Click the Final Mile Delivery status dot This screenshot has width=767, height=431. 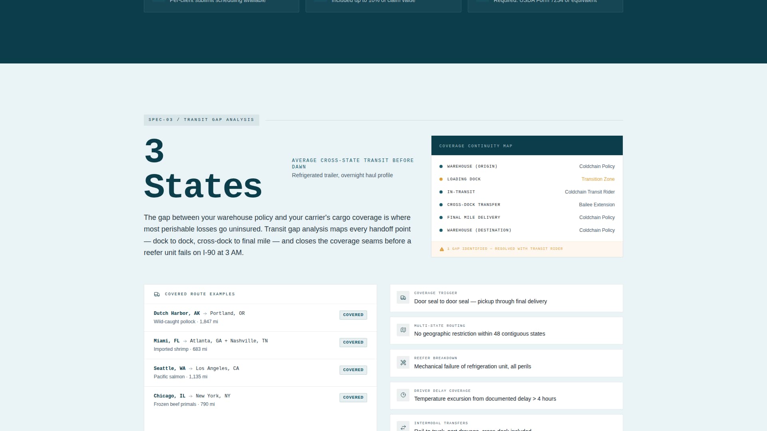[441, 217]
